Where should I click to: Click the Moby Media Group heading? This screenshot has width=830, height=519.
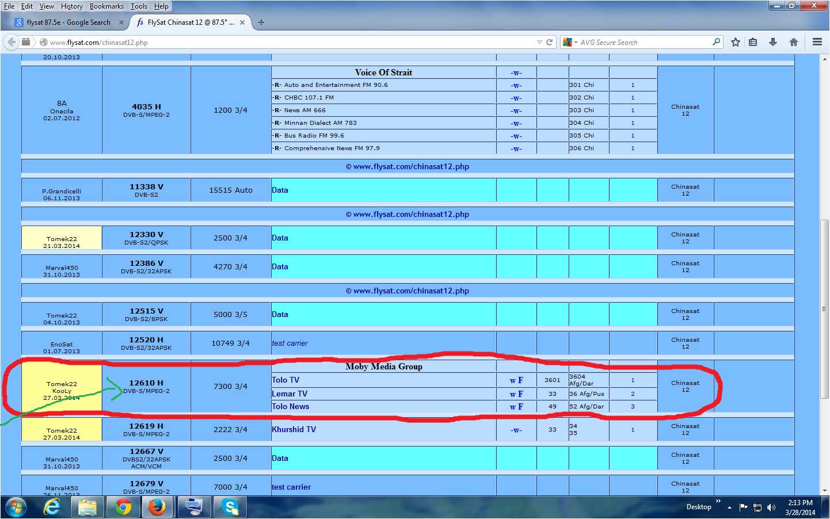(x=384, y=367)
